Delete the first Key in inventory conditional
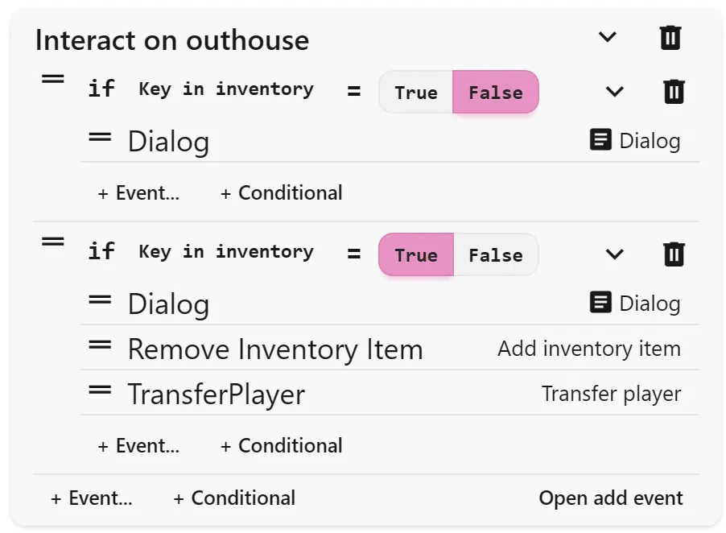The image size is (726, 533). [674, 91]
